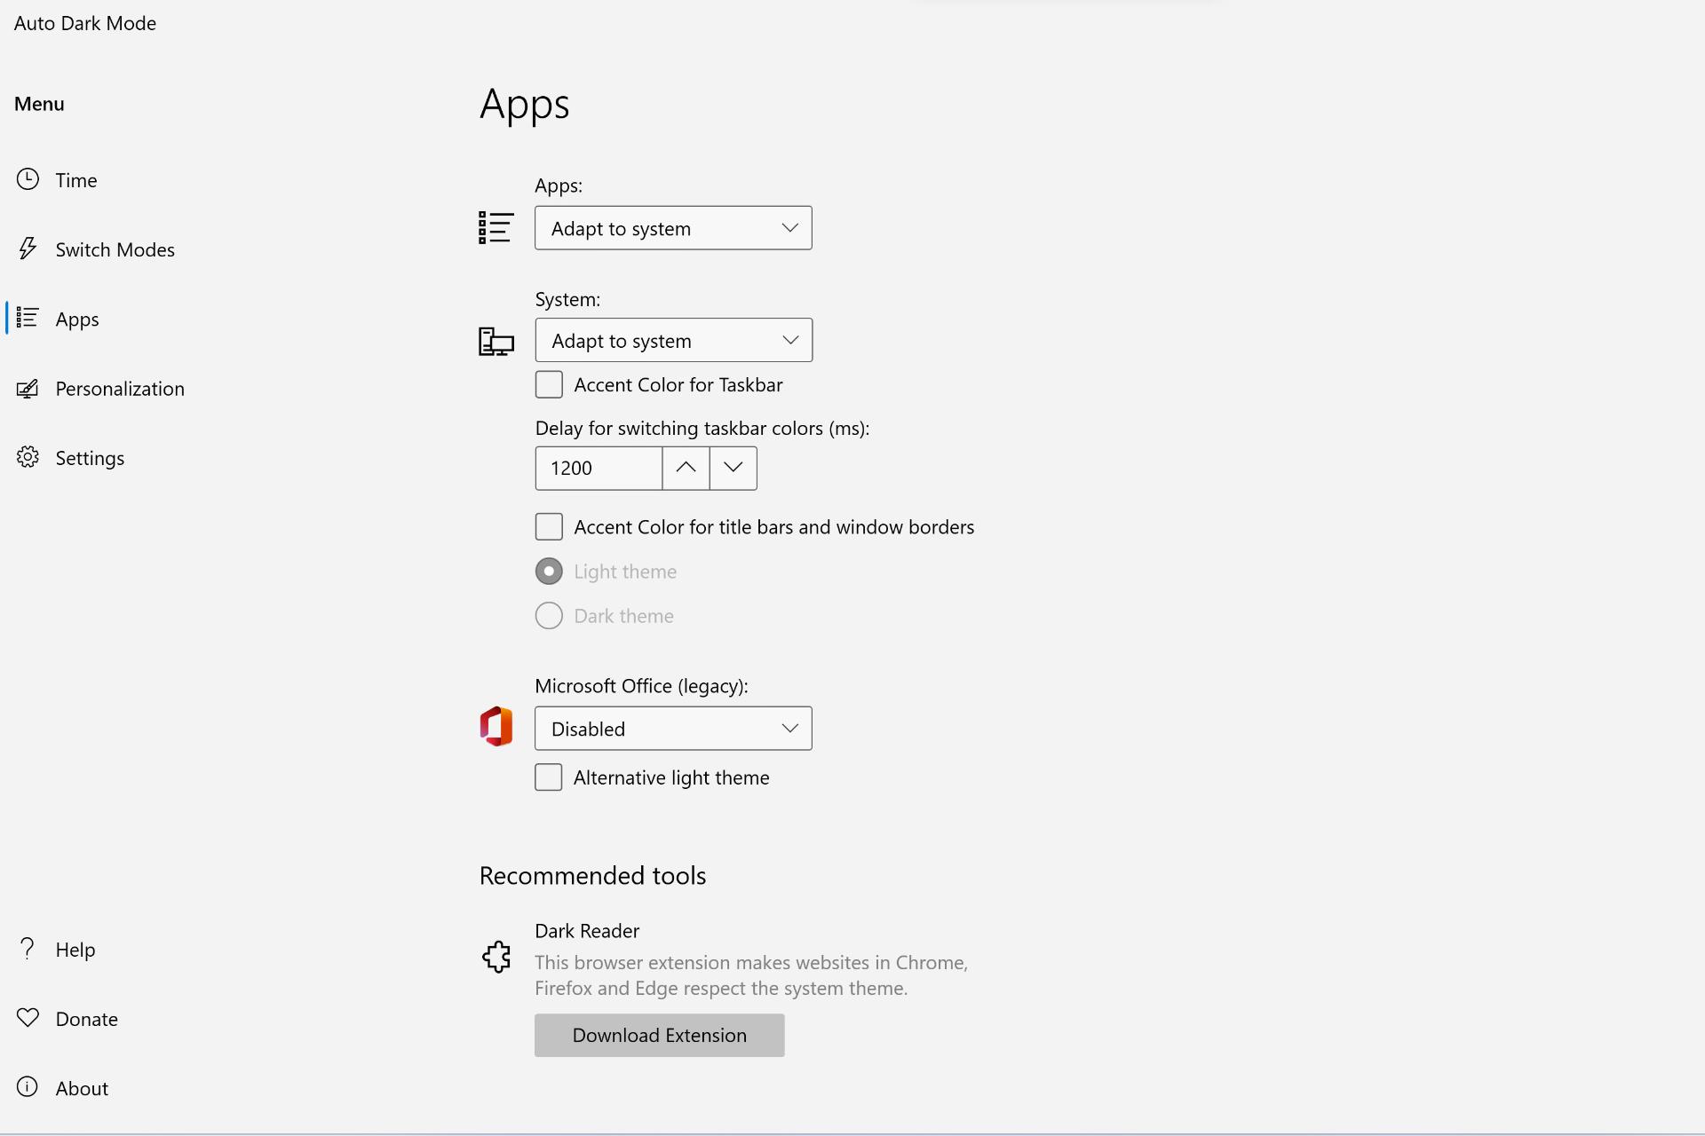The image size is (1705, 1136).
Task: Increase the taskbar delay with up arrow
Action: pos(686,468)
